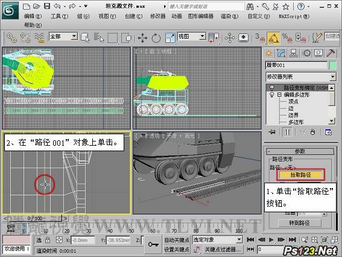The image size is (342, 257).
Task: Save file floppy disk icon
Action: pos(47,6)
